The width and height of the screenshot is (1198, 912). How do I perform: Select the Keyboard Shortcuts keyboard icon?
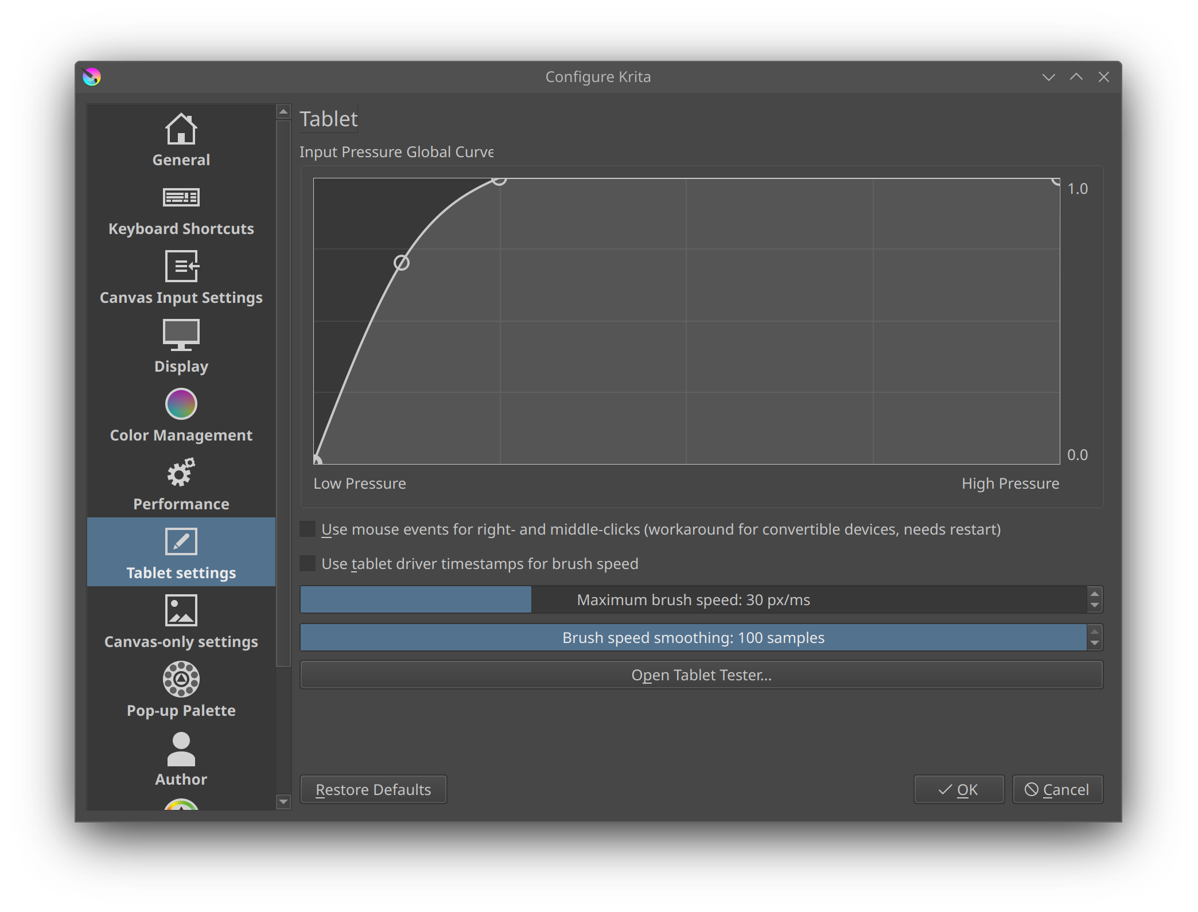pyautogui.click(x=181, y=197)
